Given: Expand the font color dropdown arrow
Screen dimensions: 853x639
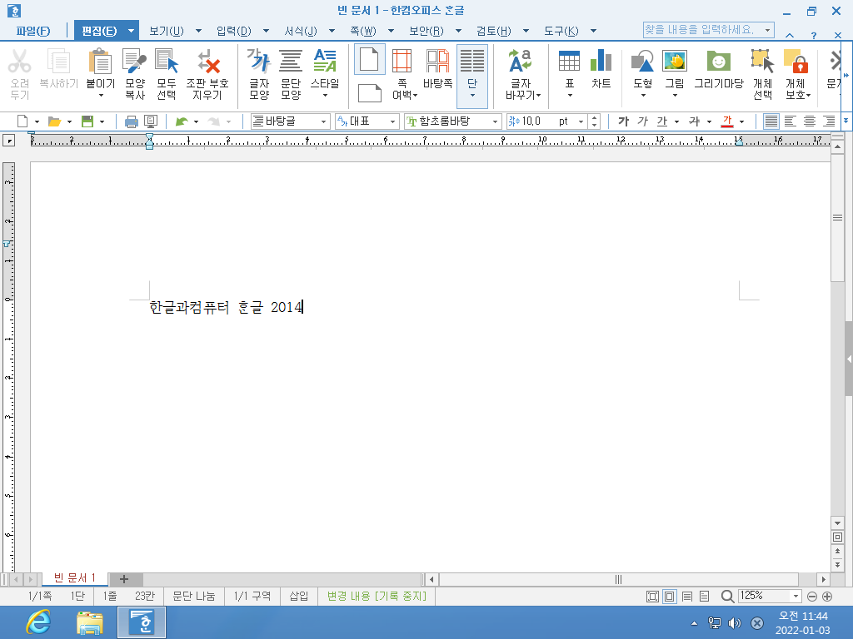Looking at the screenshot, I should pos(741,121).
